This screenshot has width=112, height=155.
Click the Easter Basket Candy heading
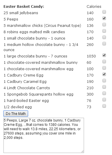pyautogui.click(x=24, y=7)
